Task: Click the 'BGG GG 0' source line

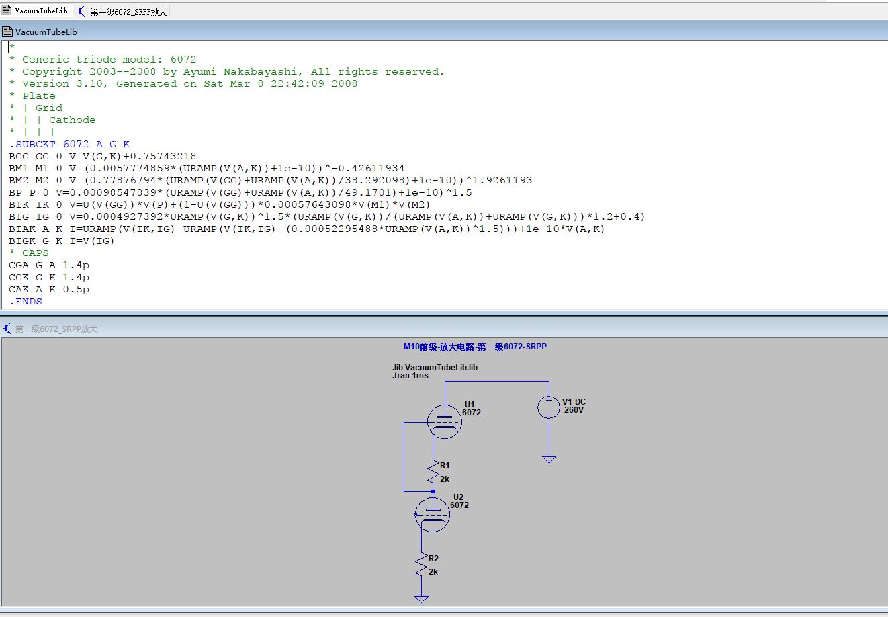Action: [x=103, y=156]
